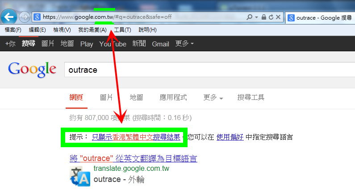This screenshot has height=190, width=355.
Task: Click the 只顯示香港繁體中文搜尋結果 link
Action: (x=136, y=137)
